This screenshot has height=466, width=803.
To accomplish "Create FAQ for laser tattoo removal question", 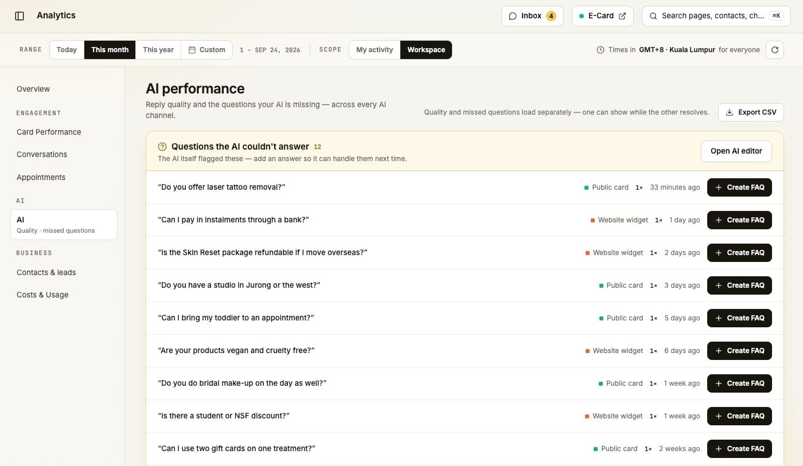I will pos(739,187).
